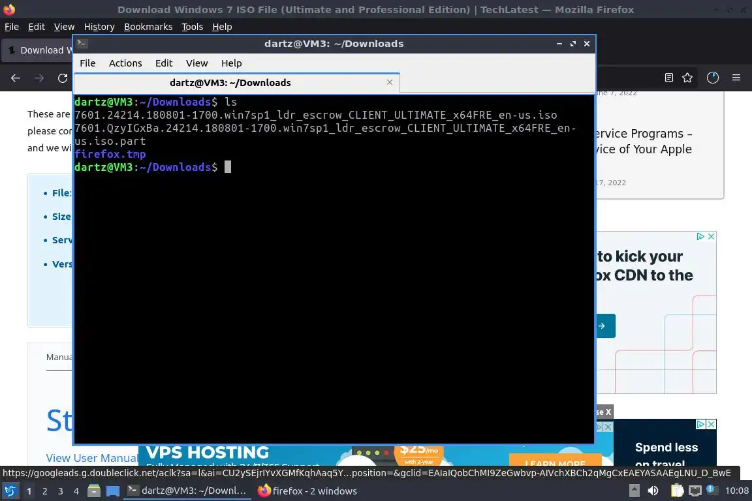Click the terminal window title icon

(x=82, y=43)
